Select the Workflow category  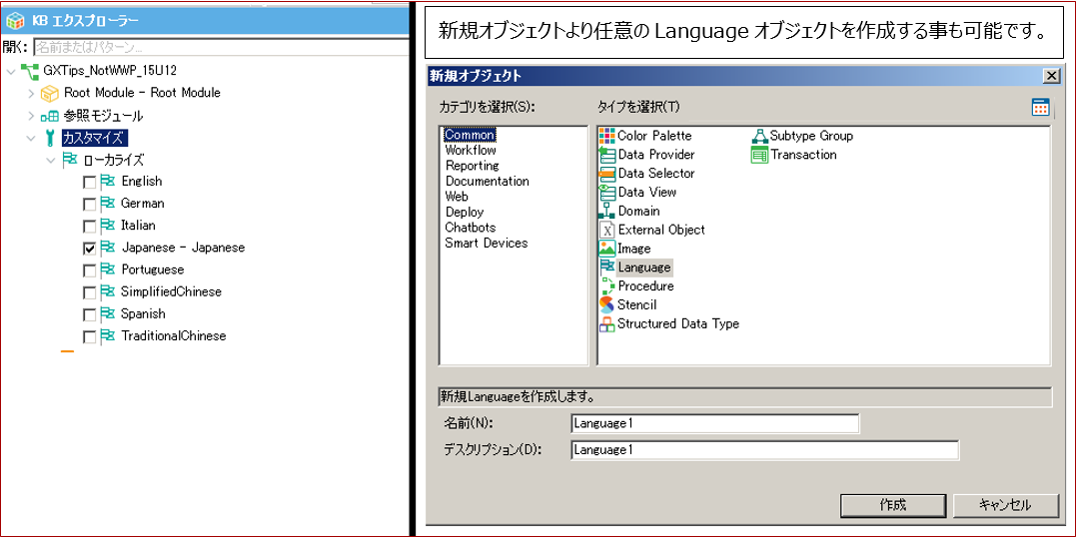[471, 151]
